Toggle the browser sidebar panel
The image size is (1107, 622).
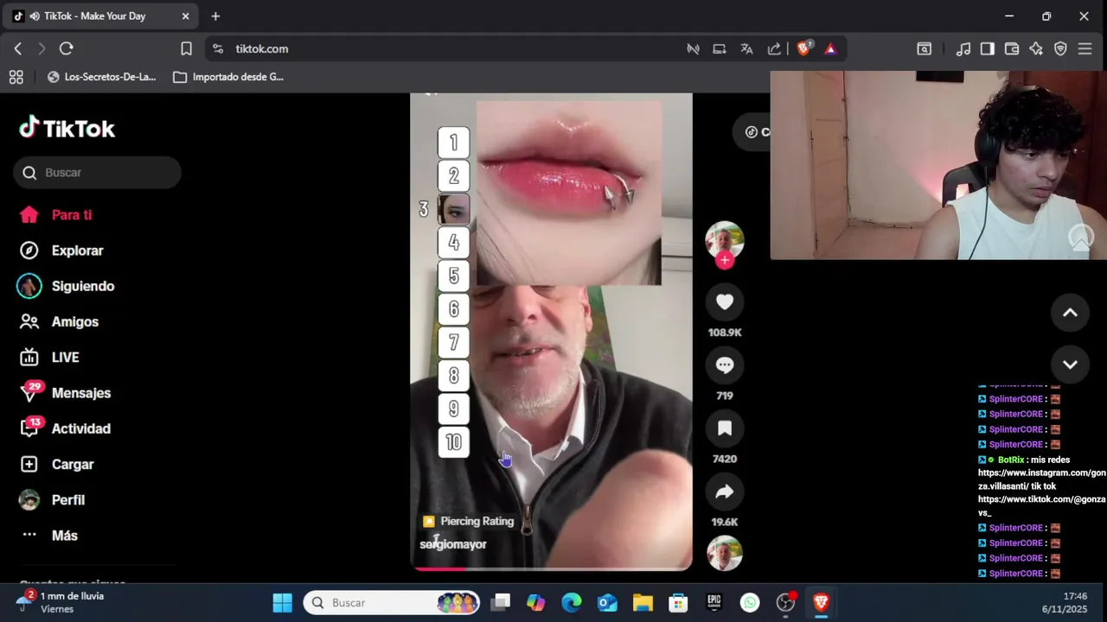point(988,49)
